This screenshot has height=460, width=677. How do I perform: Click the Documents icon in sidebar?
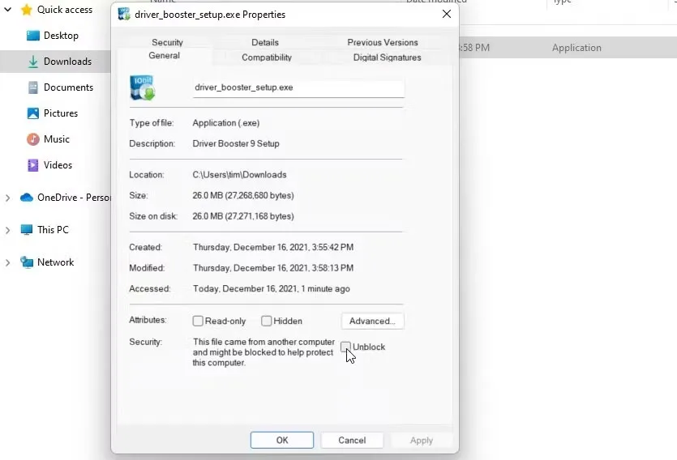32,87
